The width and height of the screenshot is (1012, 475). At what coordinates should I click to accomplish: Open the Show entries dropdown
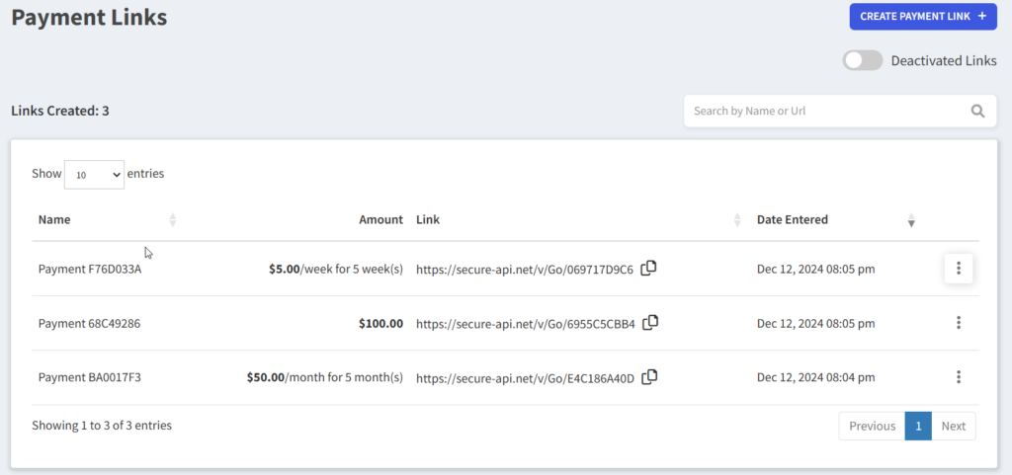click(x=94, y=174)
